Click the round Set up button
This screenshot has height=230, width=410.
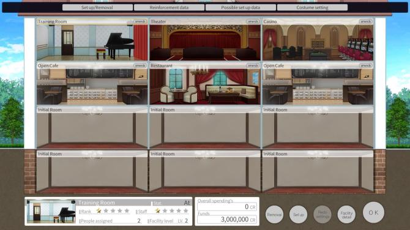[299, 215]
